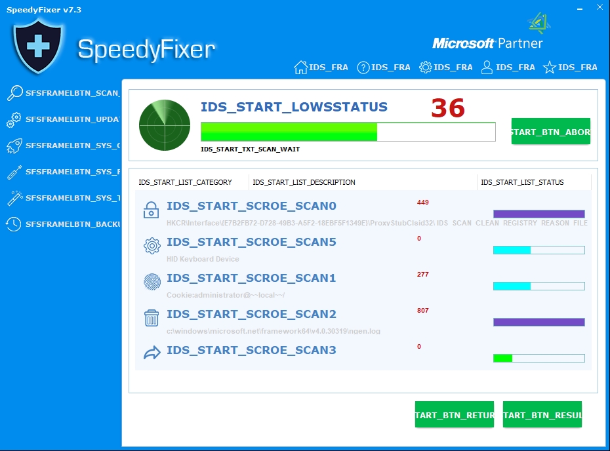The image size is (610, 451).
Task: Click the HID Keyboard Device text
Action: point(203,259)
